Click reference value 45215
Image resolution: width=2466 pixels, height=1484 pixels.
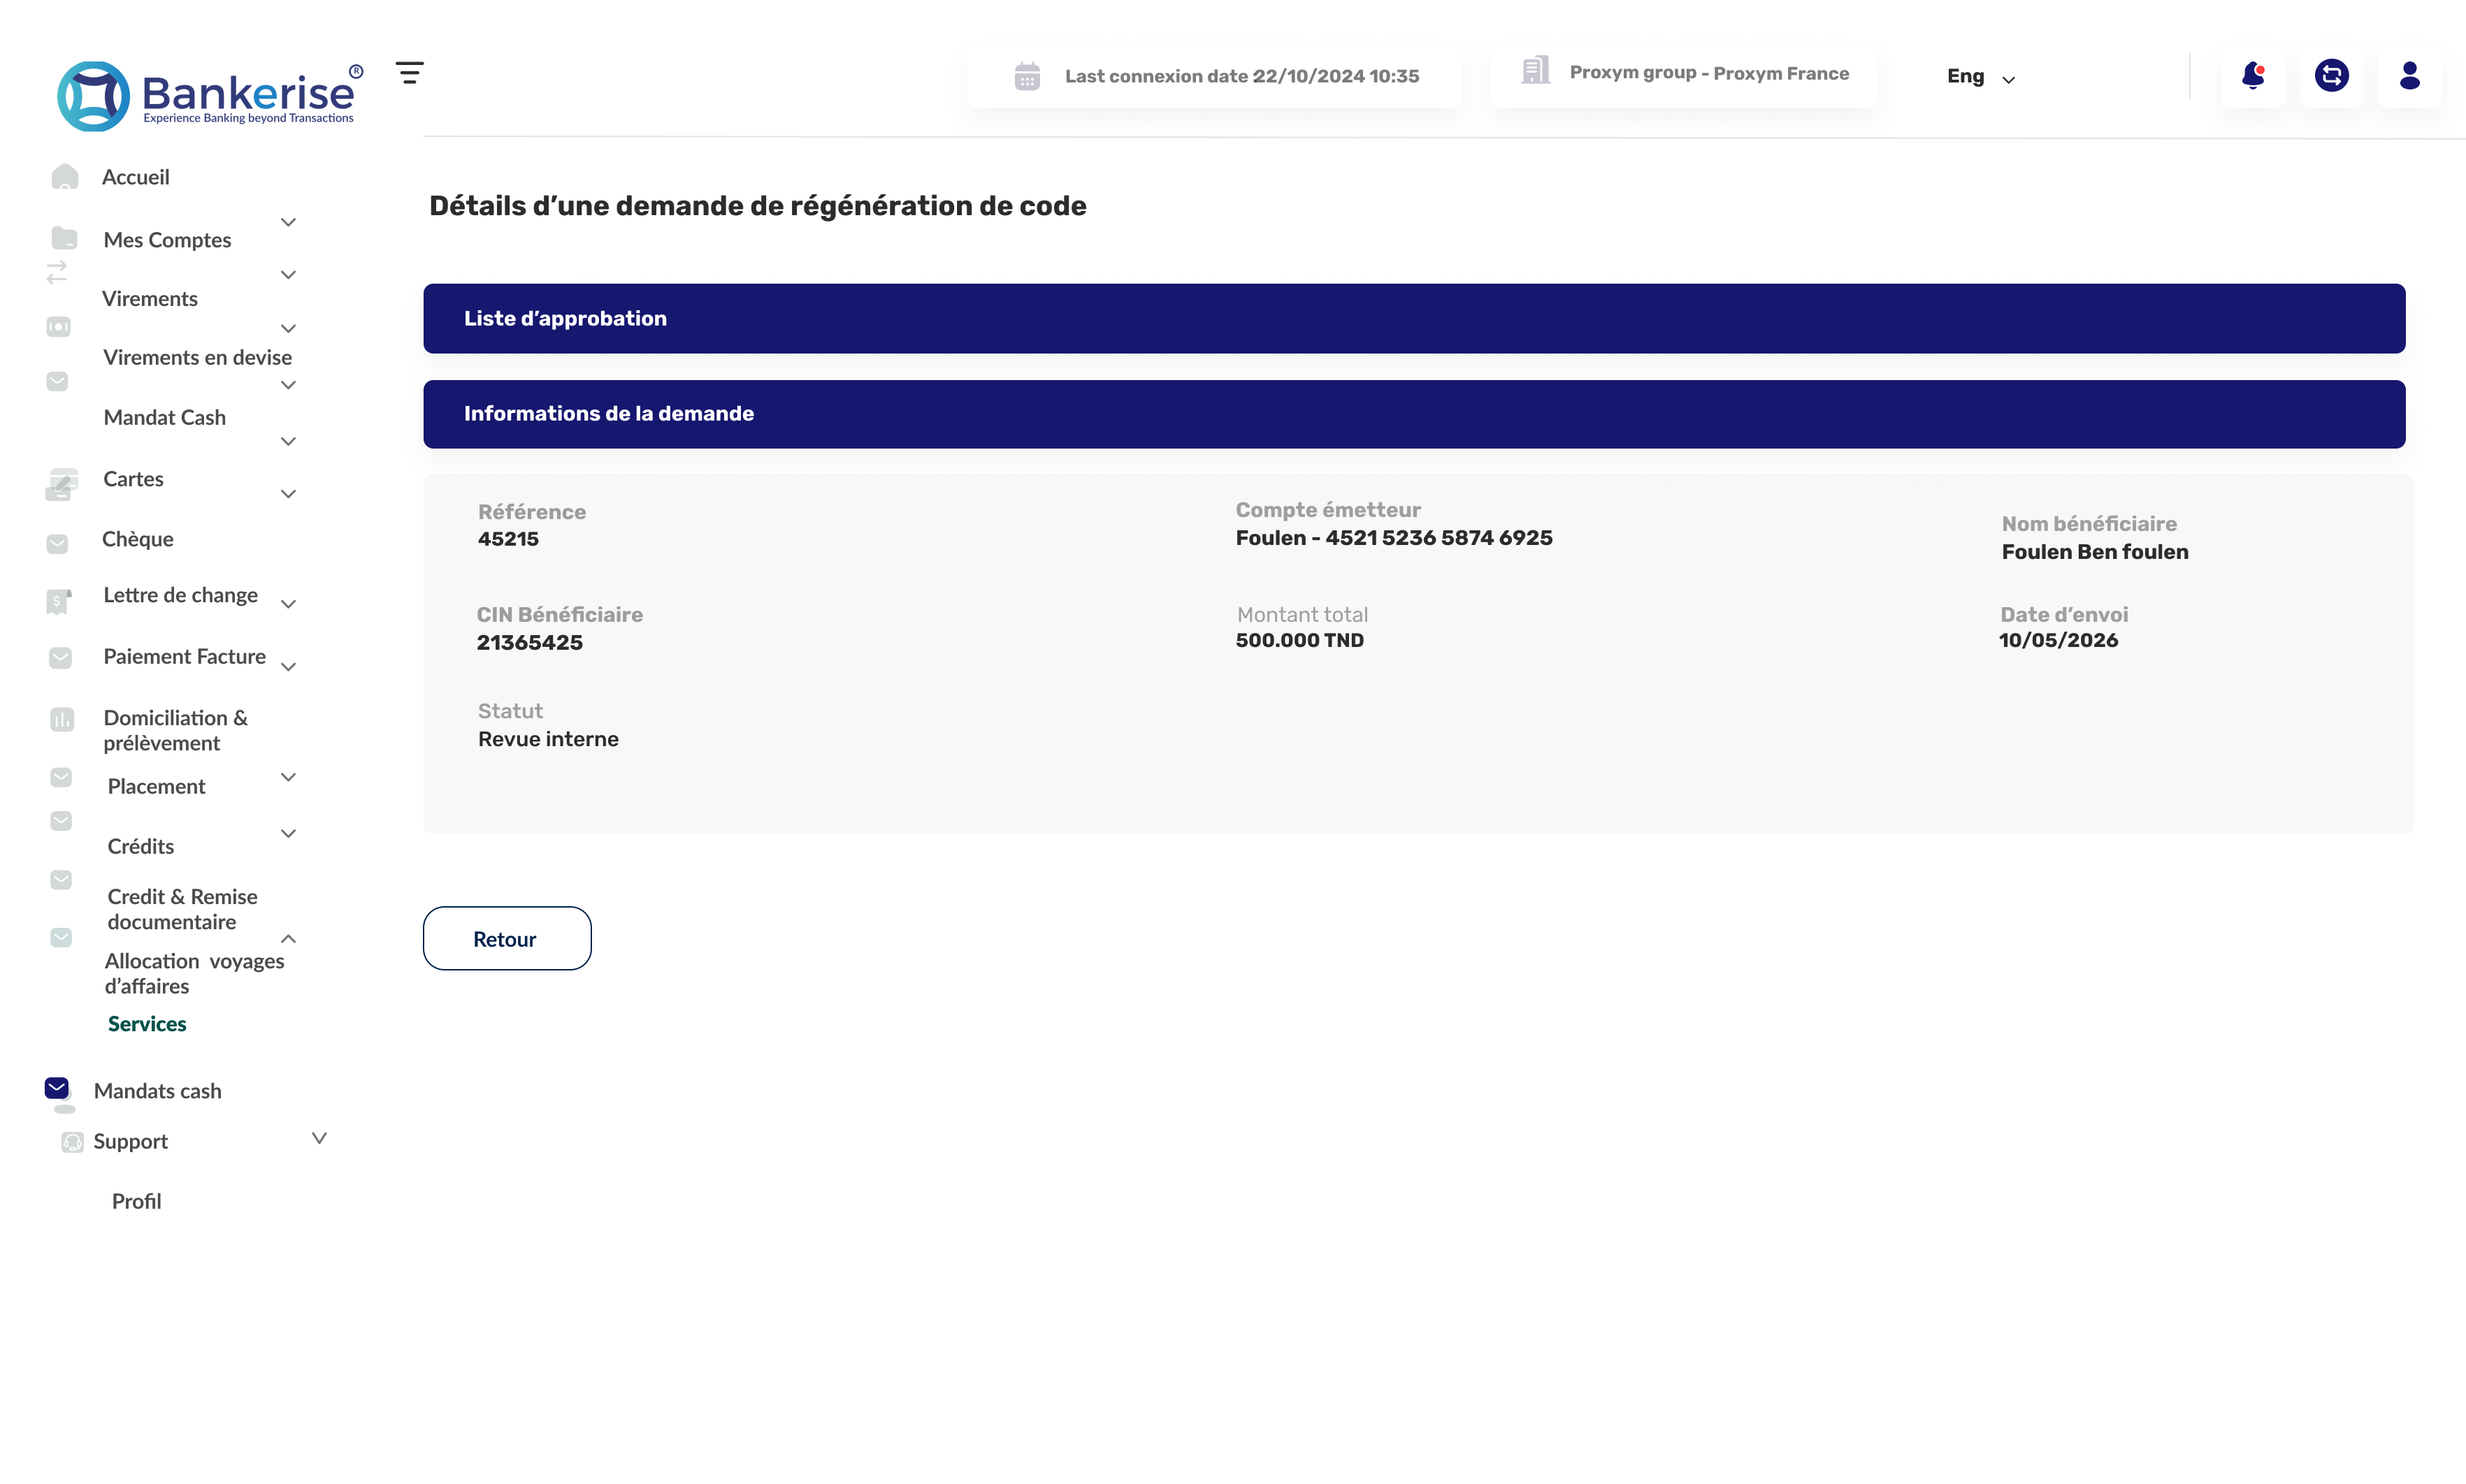pos(508,539)
